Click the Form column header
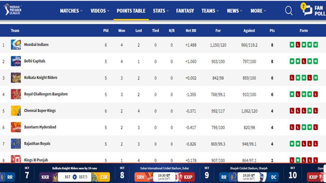Screen dimensions: 326x183 click(304, 31)
